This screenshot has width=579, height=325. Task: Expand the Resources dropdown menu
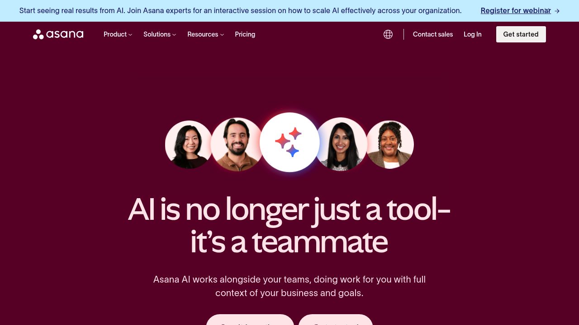tap(206, 34)
